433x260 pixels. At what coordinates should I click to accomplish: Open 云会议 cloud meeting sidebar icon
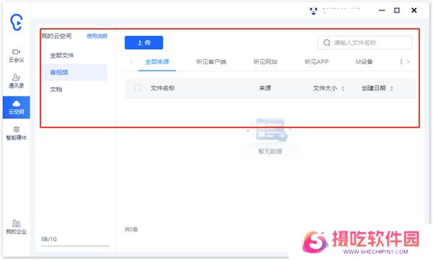click(x=17, y=56)
